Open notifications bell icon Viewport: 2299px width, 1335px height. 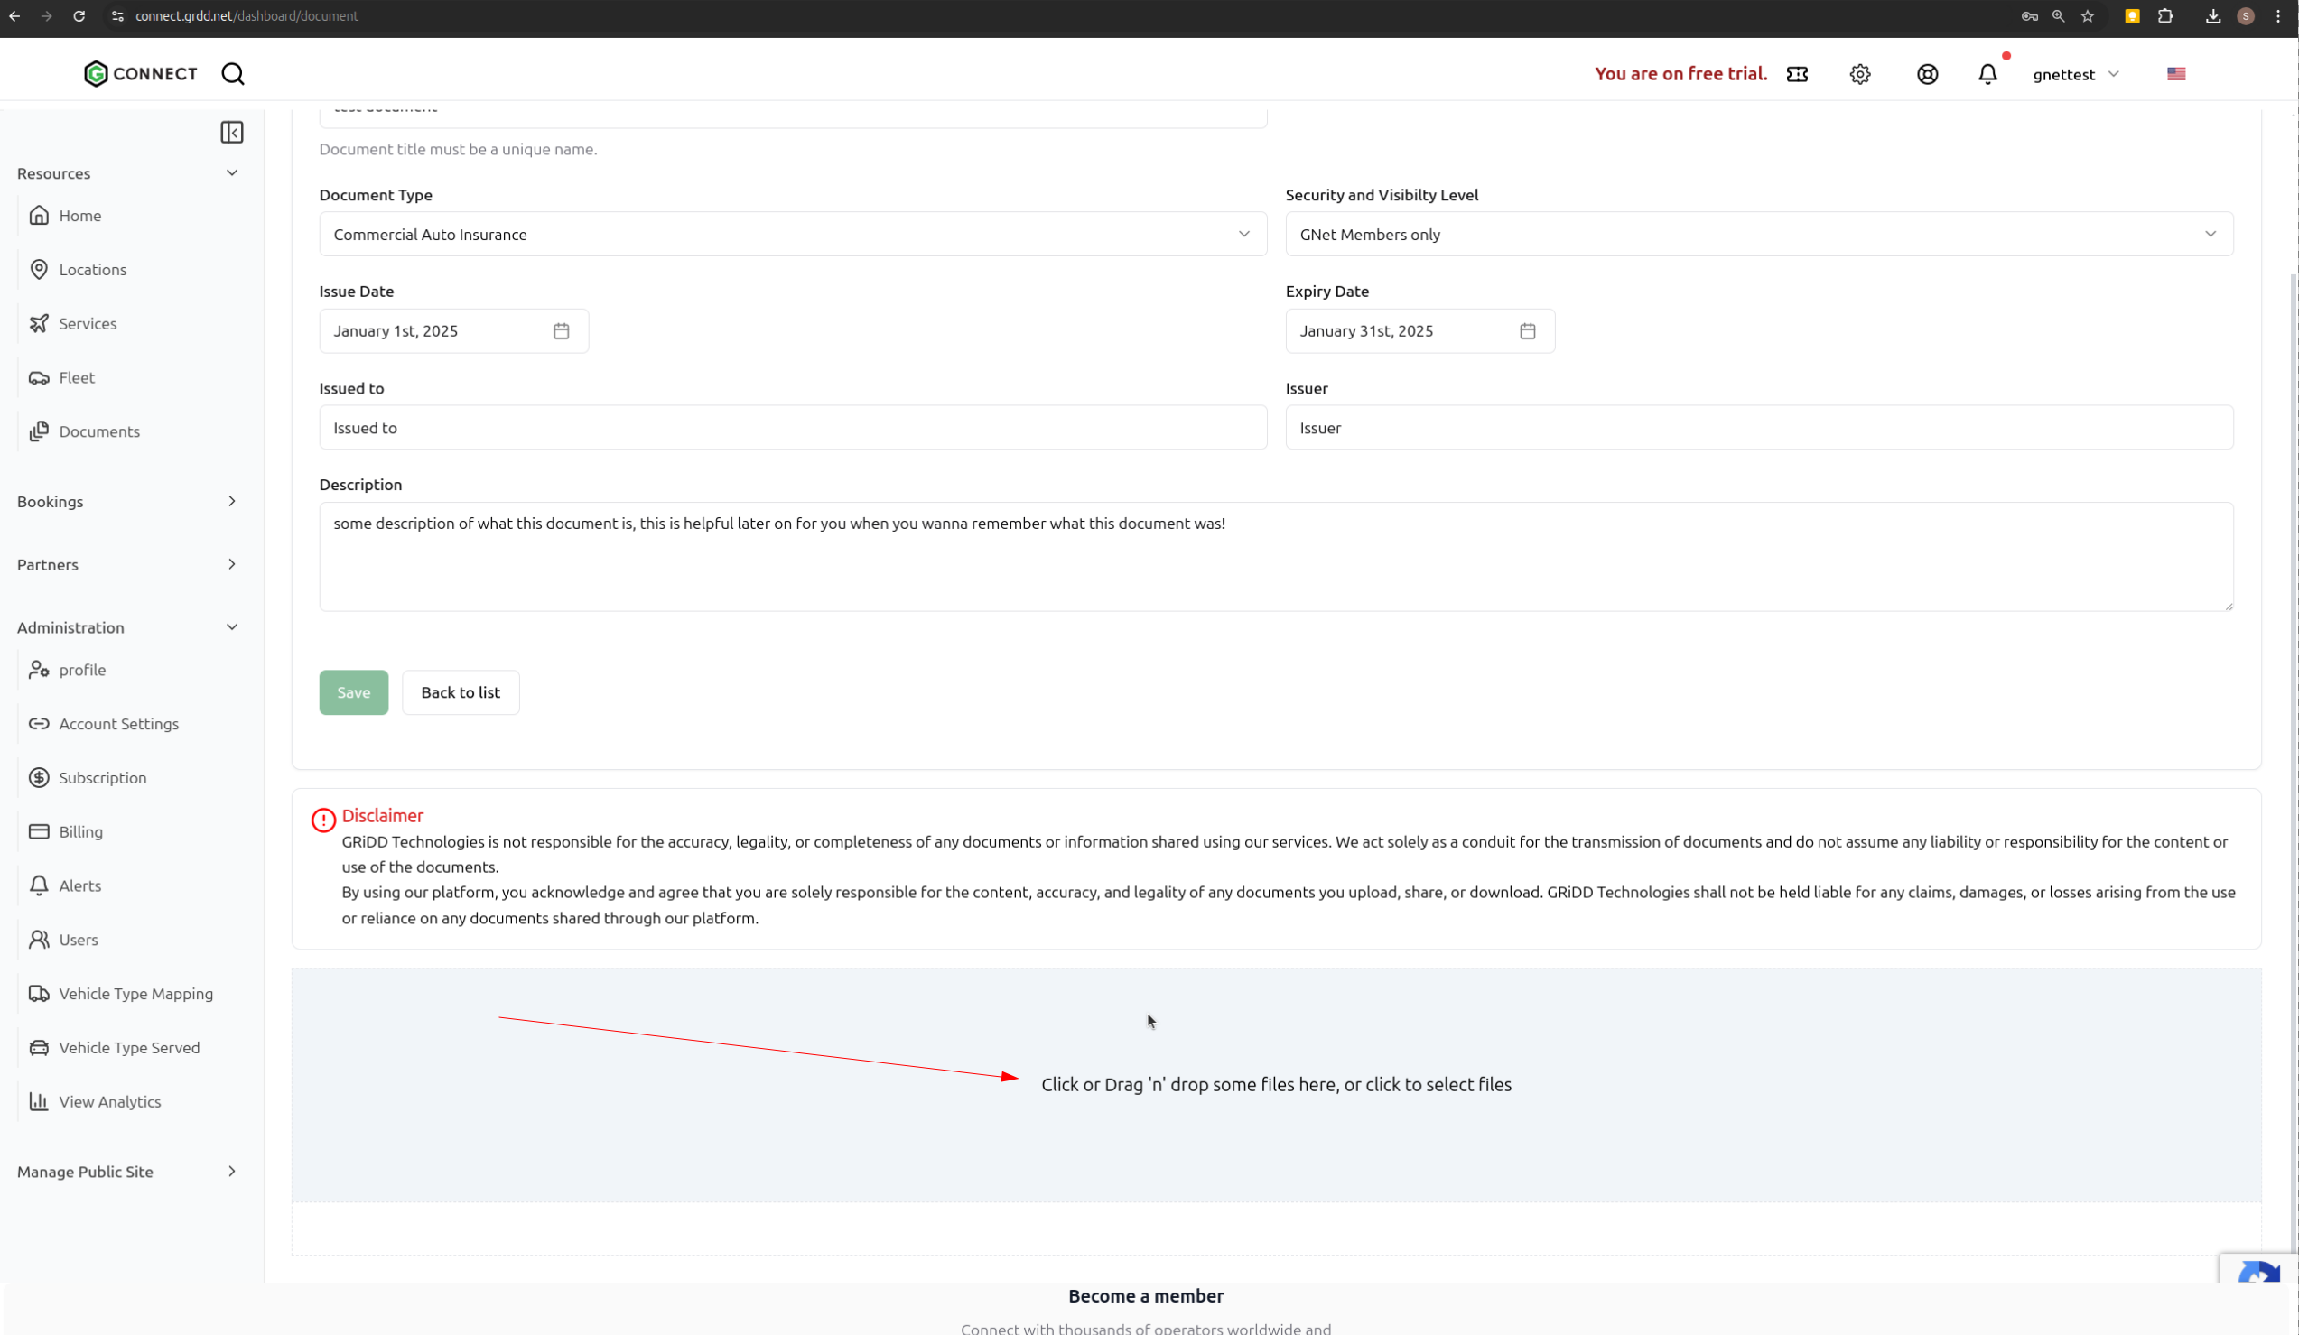(x=1987, y=74)
